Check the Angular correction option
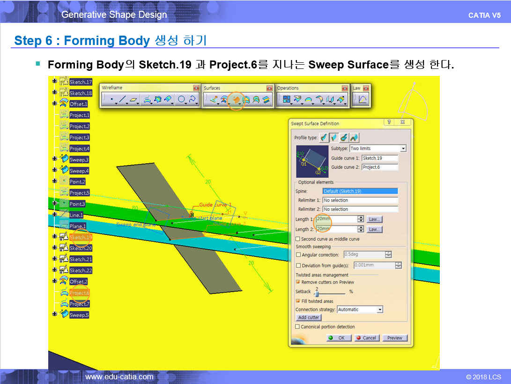The width and height of the screenshot is (511, 384). 298,255
